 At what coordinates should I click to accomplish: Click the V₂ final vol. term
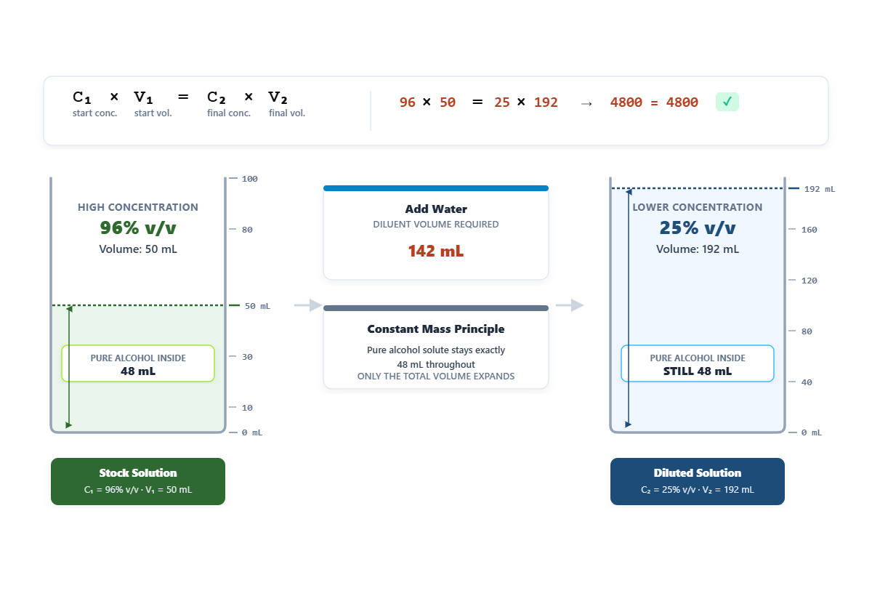tap(287, 105)
